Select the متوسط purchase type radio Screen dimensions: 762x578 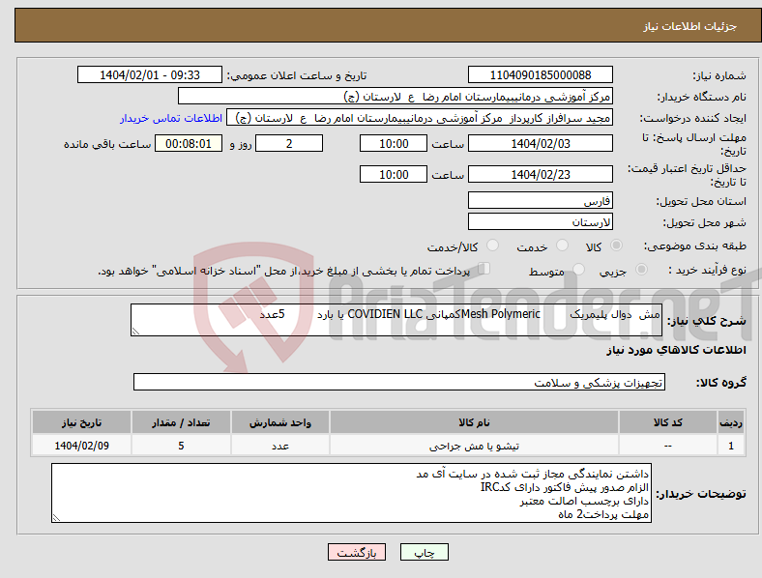(x=579, y=269)
